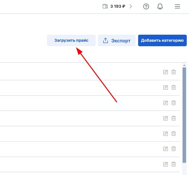Delete the seventh row item
189x175 pixels.
tap(174, 164)
